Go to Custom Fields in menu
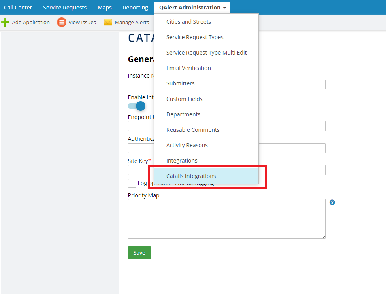Viewport: 386px width, 294px height. (x=184, y=99)
